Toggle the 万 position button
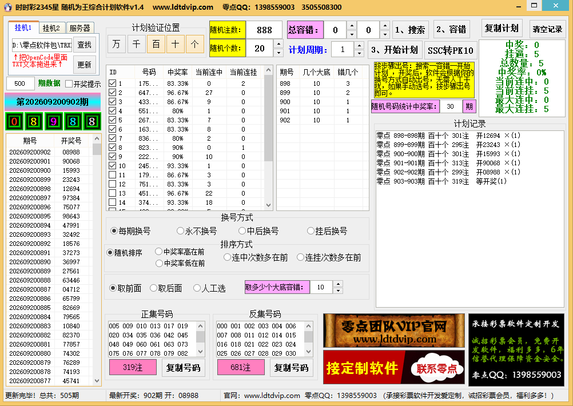 click(117, 44)
